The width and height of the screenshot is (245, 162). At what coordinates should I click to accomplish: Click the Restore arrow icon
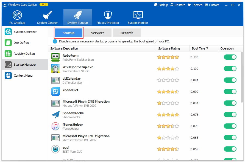[172, 5]
